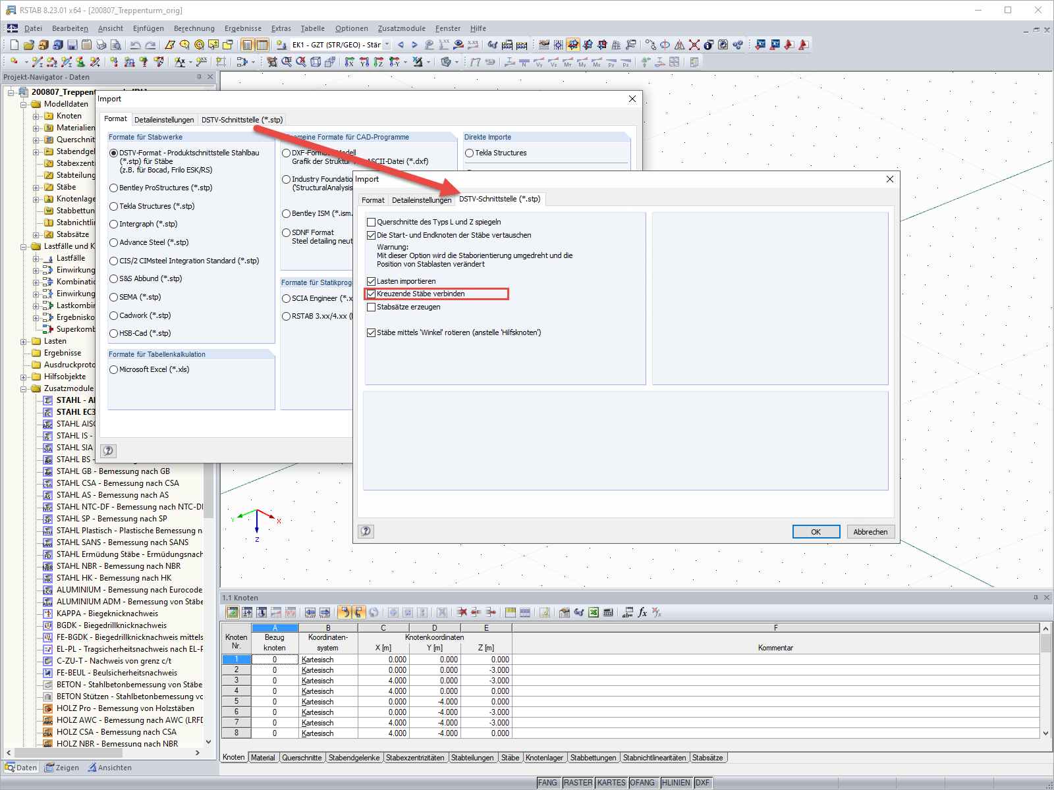The height and width of the screenshot is (790, 1054).
Task: Click the help icon in the back Import dialog
Action: 108,451
